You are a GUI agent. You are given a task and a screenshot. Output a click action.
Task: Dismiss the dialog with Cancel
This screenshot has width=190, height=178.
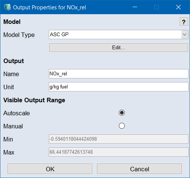[x=139, y=169]
